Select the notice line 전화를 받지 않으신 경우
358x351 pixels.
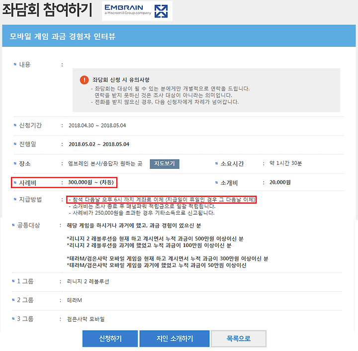click(x=165, y=102)
